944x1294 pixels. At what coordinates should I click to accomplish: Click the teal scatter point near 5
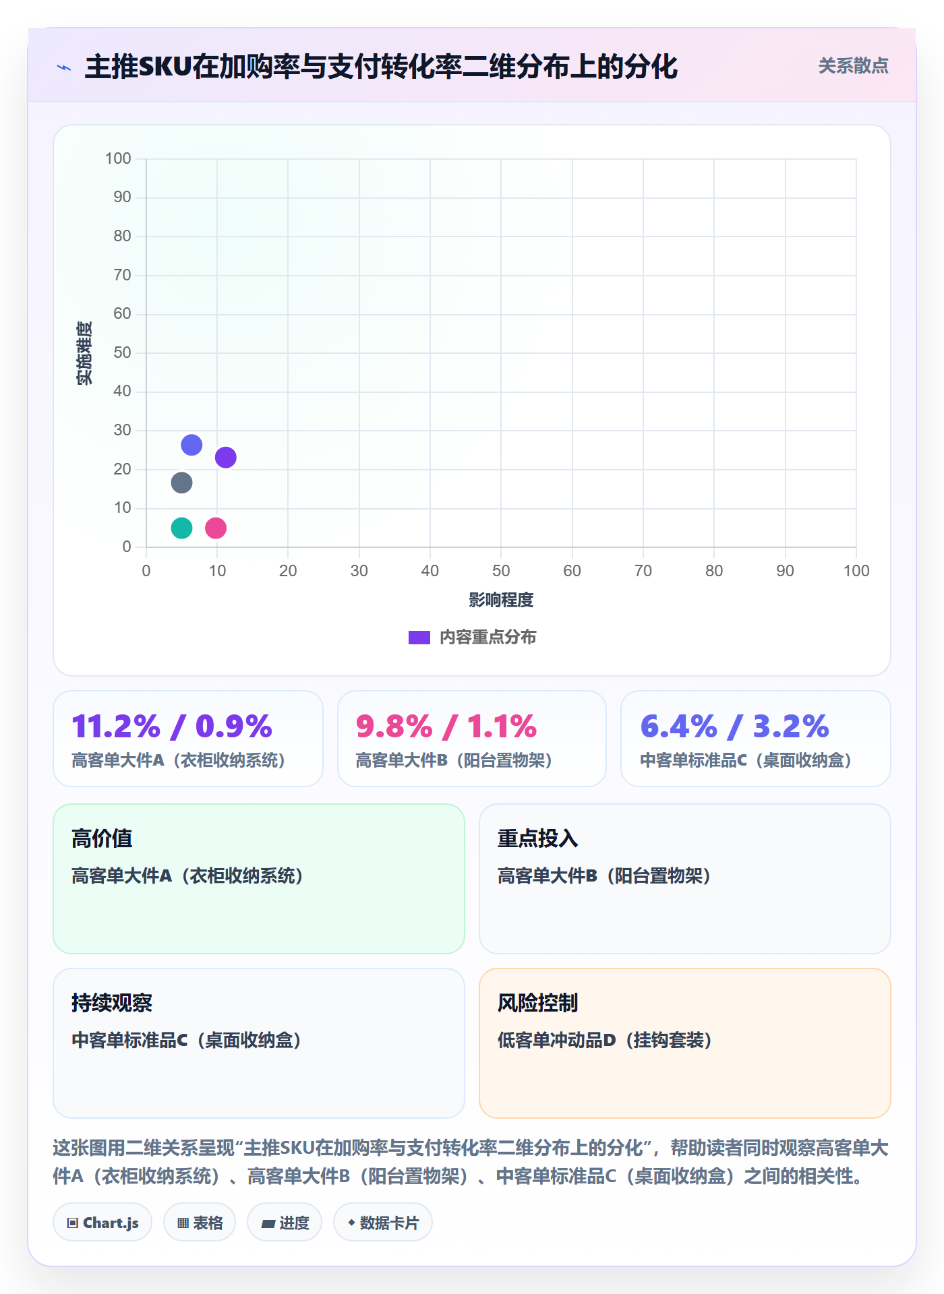(x=181, y=528)
